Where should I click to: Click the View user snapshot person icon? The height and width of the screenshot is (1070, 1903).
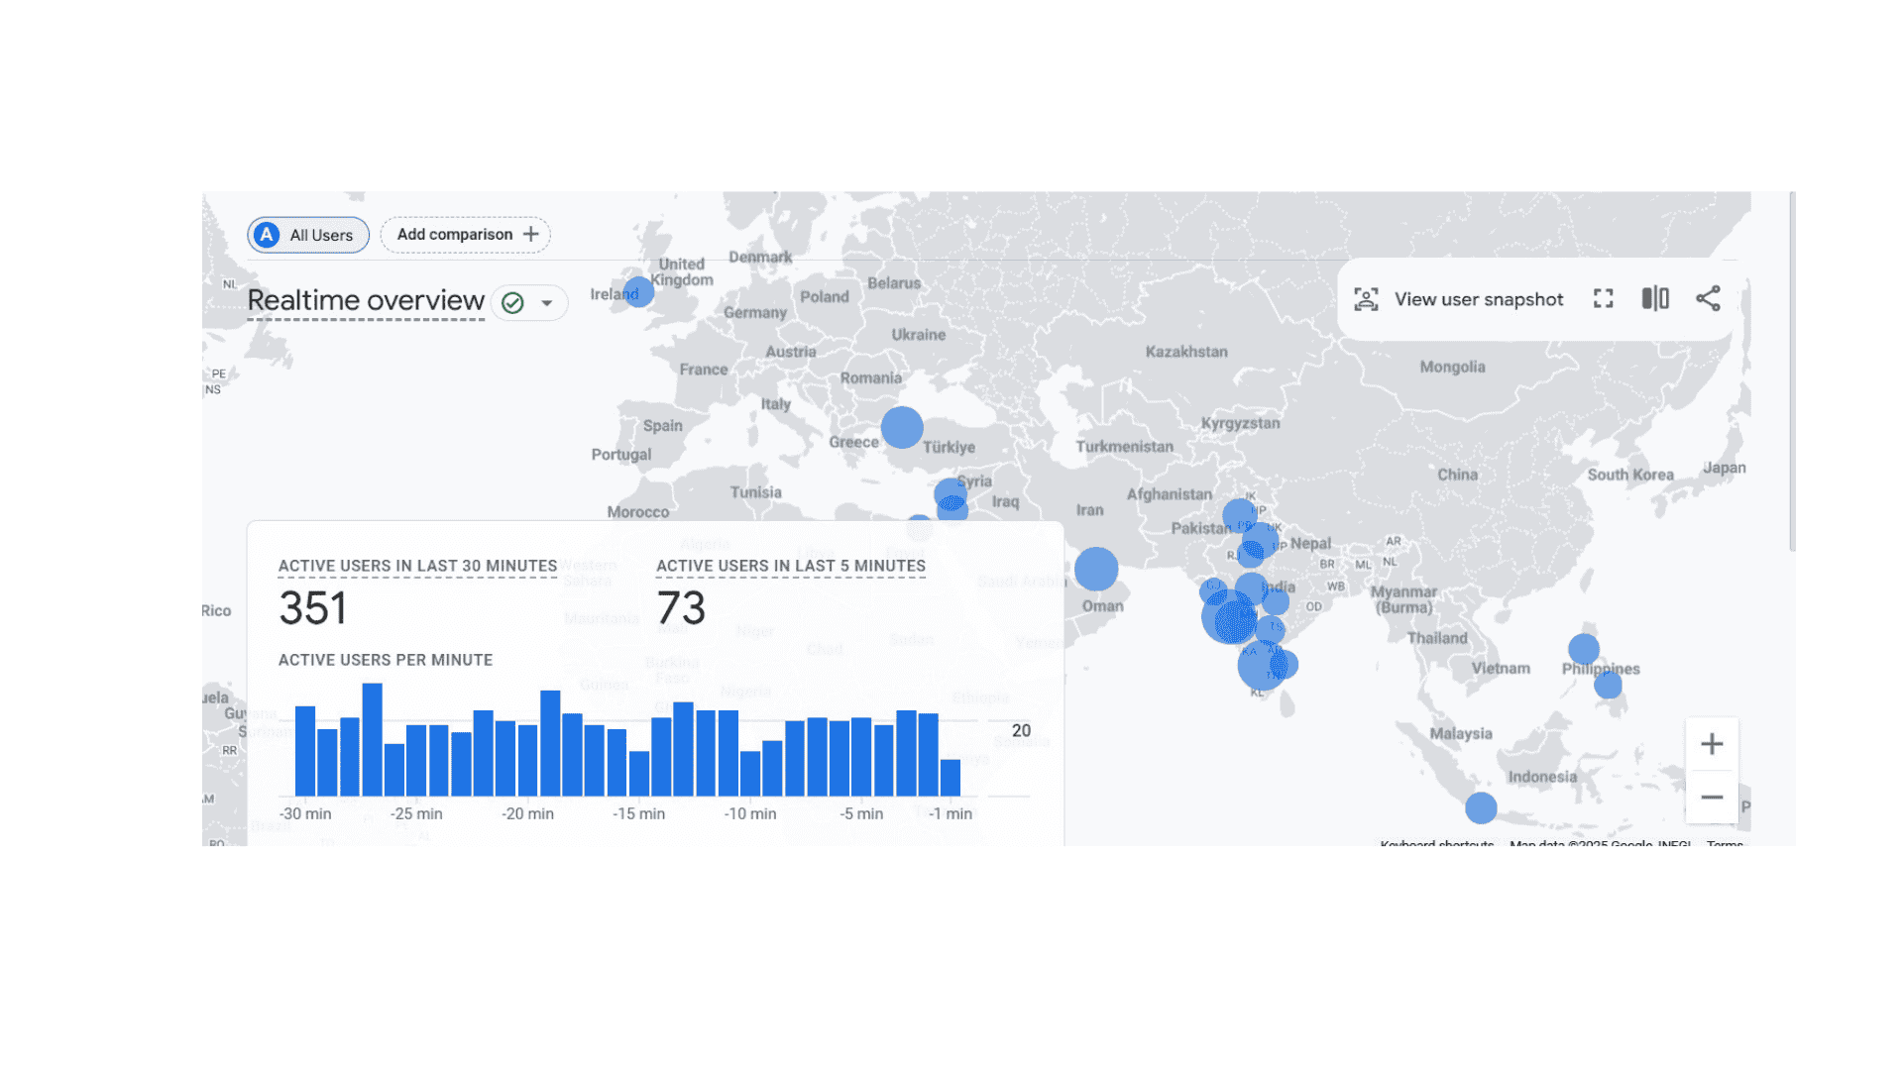coord(1366,299)
